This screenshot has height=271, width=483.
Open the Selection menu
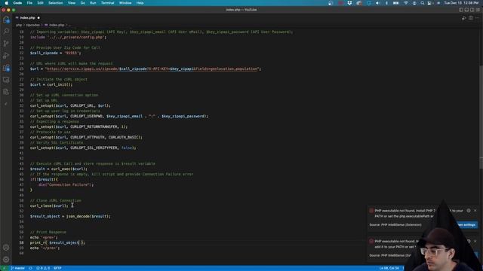pos(55,3)
